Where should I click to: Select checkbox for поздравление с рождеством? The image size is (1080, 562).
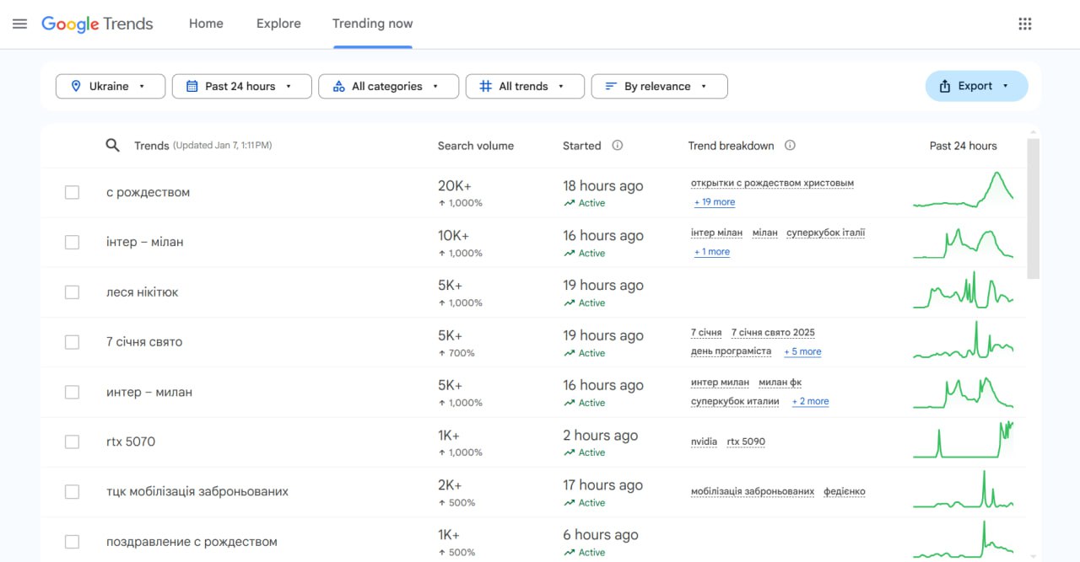(72, 542)
